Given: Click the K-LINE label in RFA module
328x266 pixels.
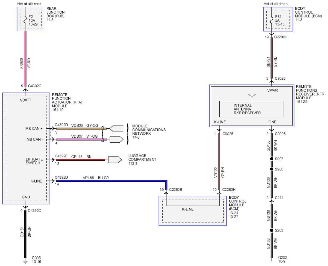Looking at the screenshot, I should [x=36, y=181].
